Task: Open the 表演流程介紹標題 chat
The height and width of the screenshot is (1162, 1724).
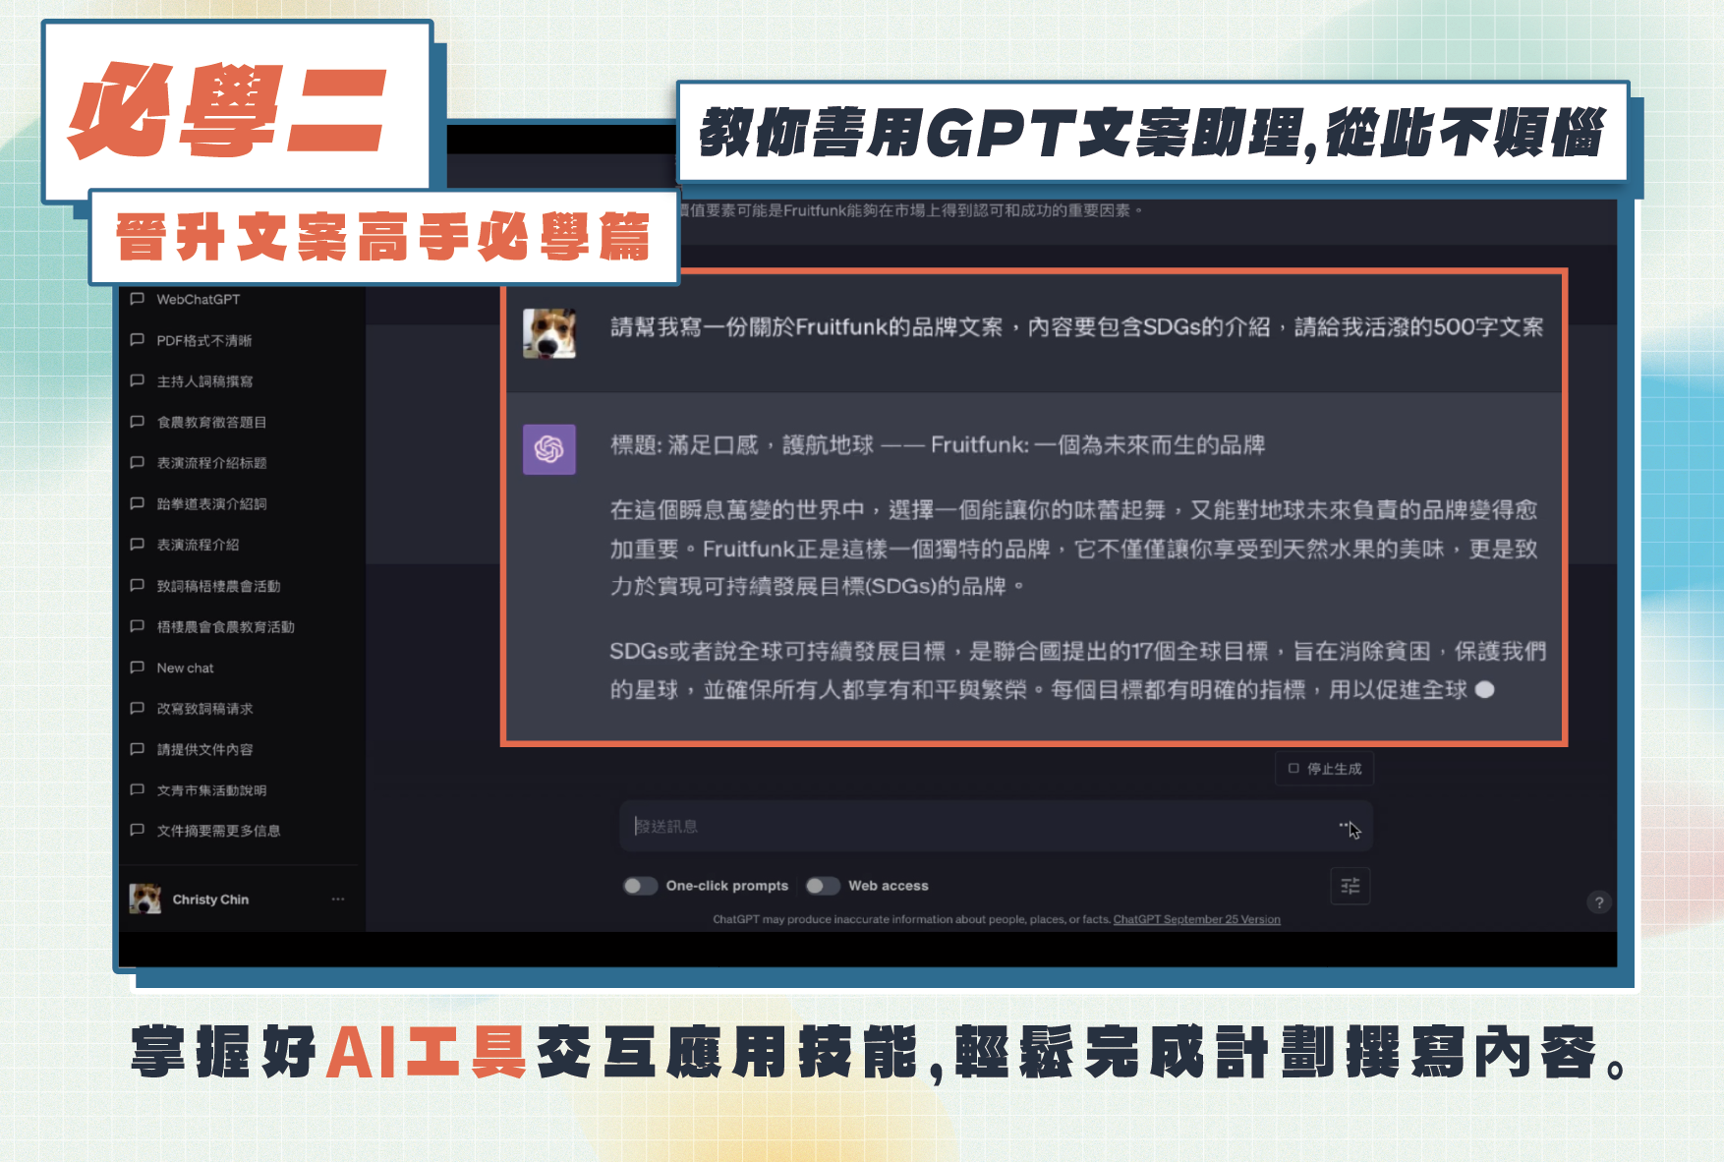Action: tap(211, 463)
